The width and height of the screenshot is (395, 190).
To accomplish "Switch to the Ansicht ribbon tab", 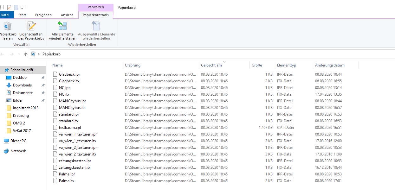I will (67, 15).
